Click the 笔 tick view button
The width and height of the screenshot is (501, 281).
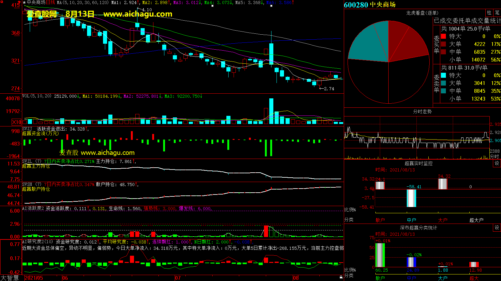pyautogui.click(x=497, y=13)
